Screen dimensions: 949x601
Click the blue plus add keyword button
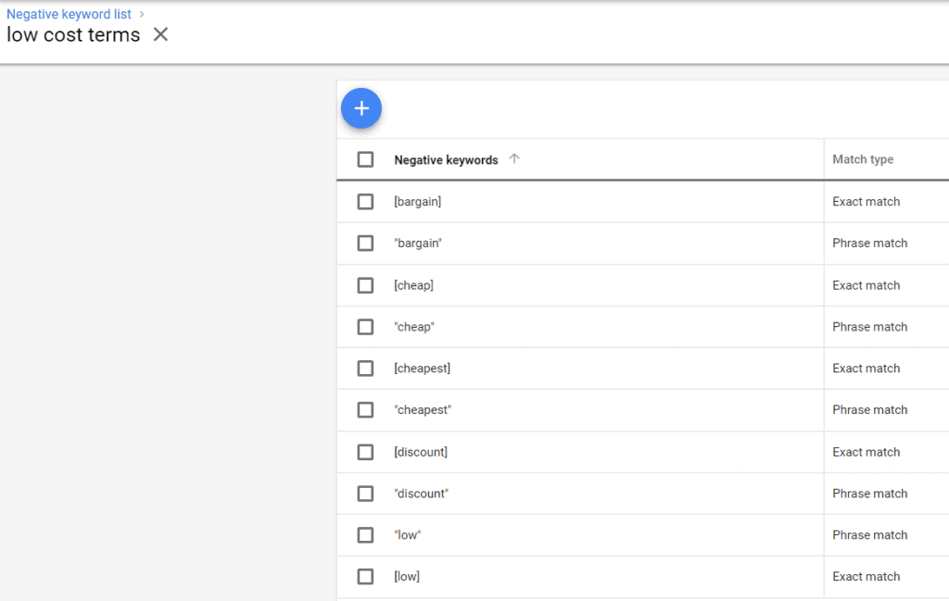tap(361, 108)
